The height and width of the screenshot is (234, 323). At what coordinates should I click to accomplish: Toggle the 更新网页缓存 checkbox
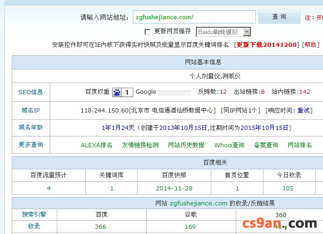[147, 32]
